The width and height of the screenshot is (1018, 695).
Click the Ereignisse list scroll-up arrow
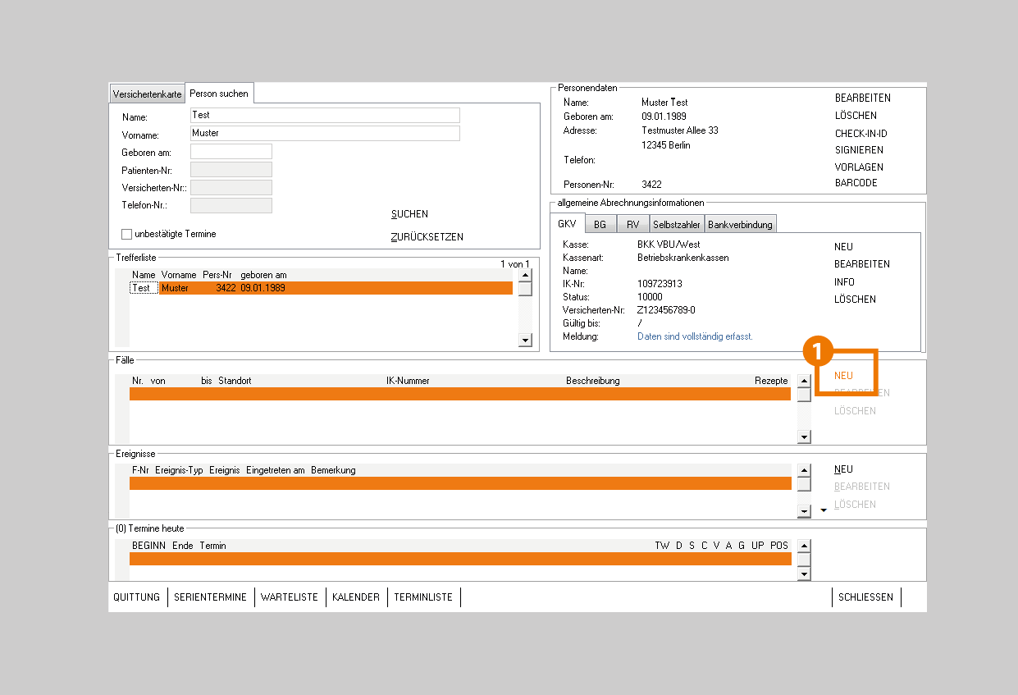804,471
